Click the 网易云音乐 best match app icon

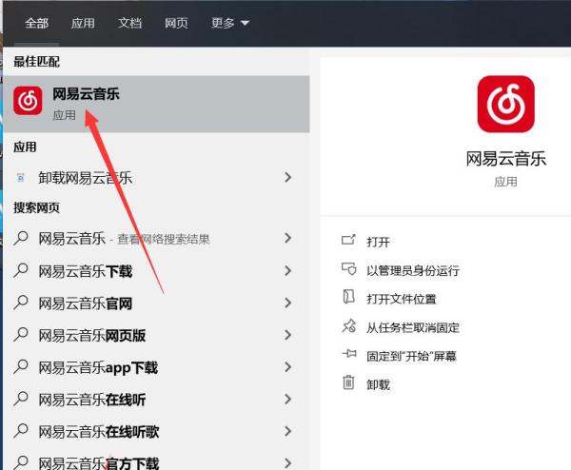[x=28, y=101]
